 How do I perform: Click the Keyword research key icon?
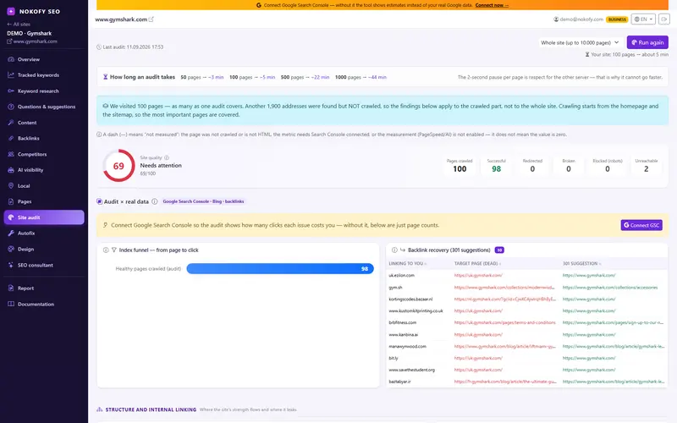click(11, 91)
